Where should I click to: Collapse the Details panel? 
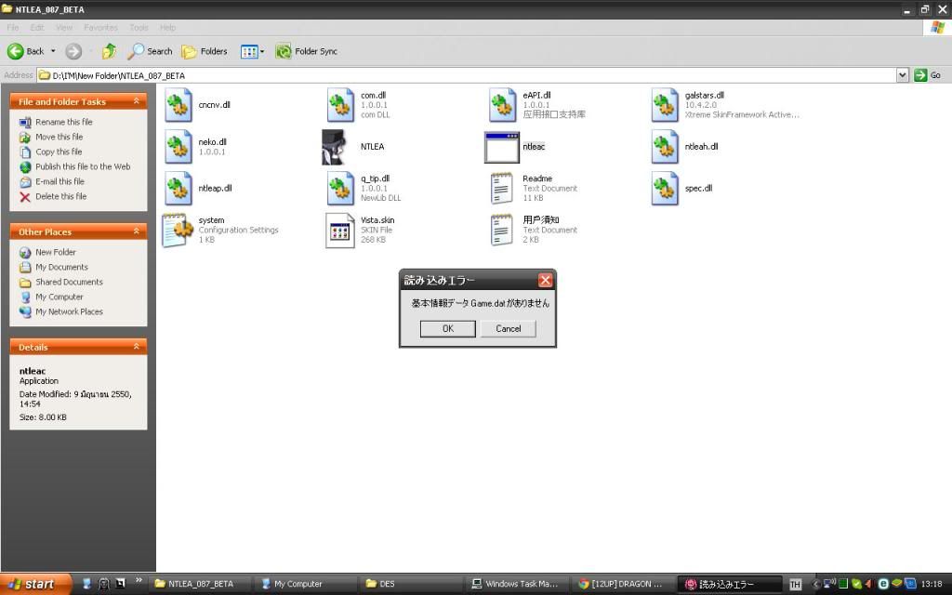tap(137, 347)
